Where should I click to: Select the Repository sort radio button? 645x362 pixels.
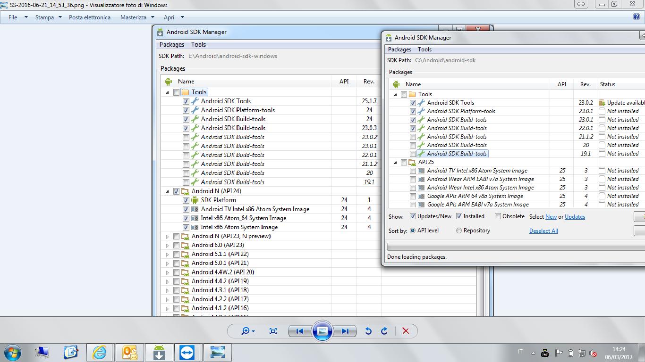click(459, 230)
